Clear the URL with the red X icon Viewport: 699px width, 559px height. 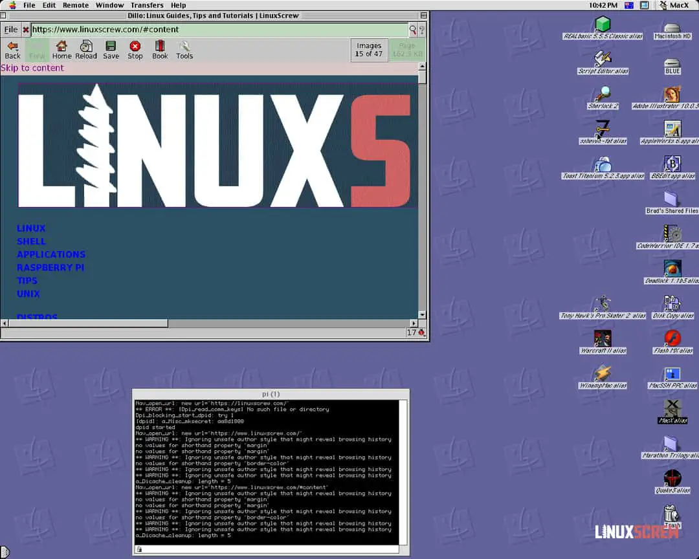[x=26, y=30]
